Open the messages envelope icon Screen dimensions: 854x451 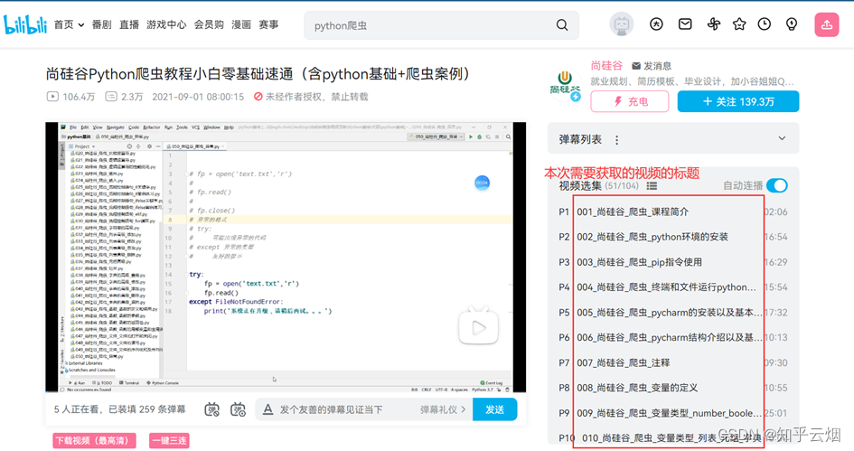point(685,24)
